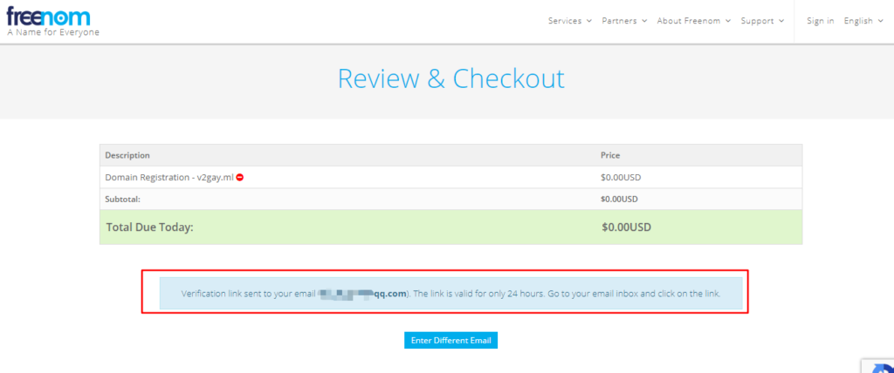Go to the Sign in page
Image resolution: width=894 pixels, height=373 pixels.
pos(820,21)
